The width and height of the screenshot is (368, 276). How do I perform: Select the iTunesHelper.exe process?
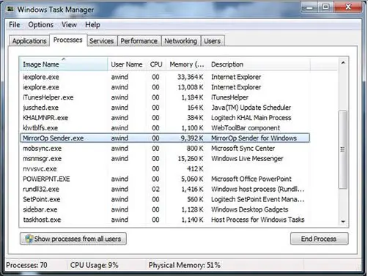pyautogui.click(x=165, y=97)
